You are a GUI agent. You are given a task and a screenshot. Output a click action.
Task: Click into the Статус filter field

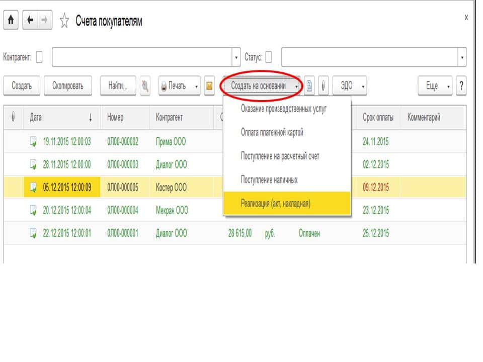tap(370, 57)
